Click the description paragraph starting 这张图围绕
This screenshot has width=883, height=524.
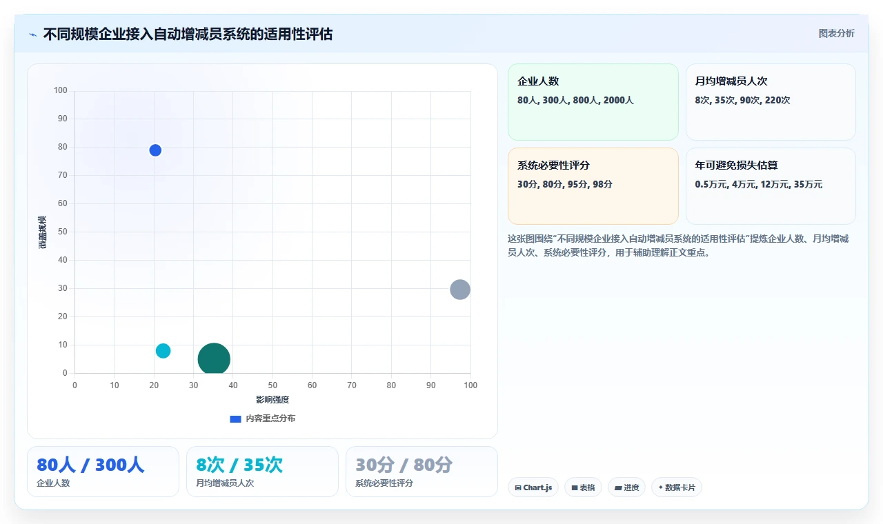pos(680,245)
